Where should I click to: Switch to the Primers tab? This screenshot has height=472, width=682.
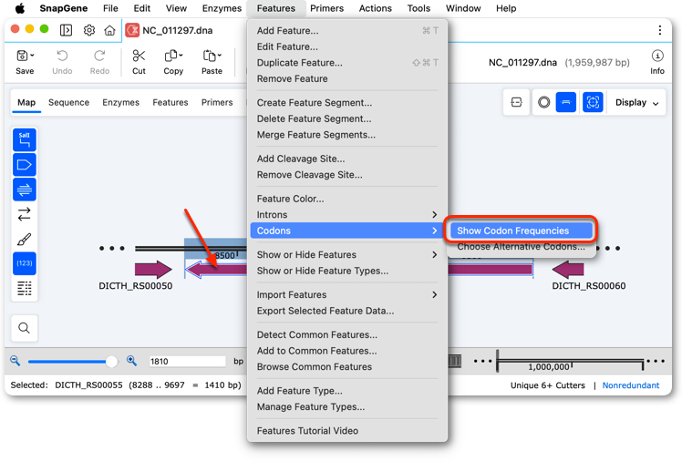point(217,103)
